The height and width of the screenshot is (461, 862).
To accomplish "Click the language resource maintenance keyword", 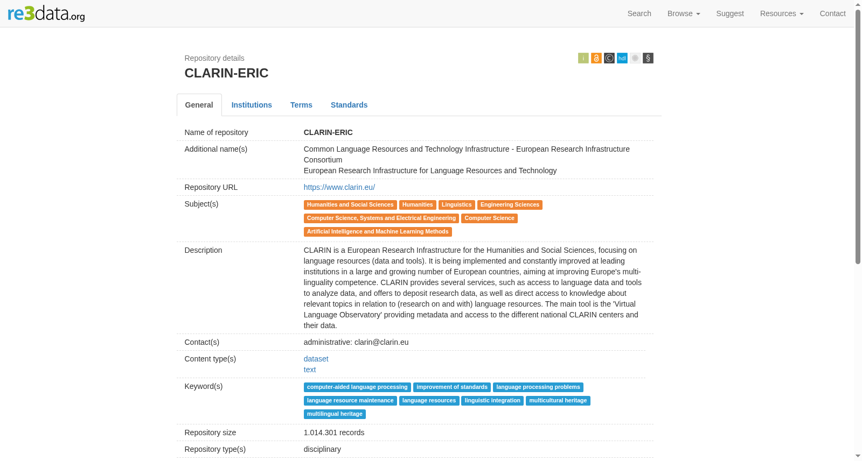I will tap(350, 401).
